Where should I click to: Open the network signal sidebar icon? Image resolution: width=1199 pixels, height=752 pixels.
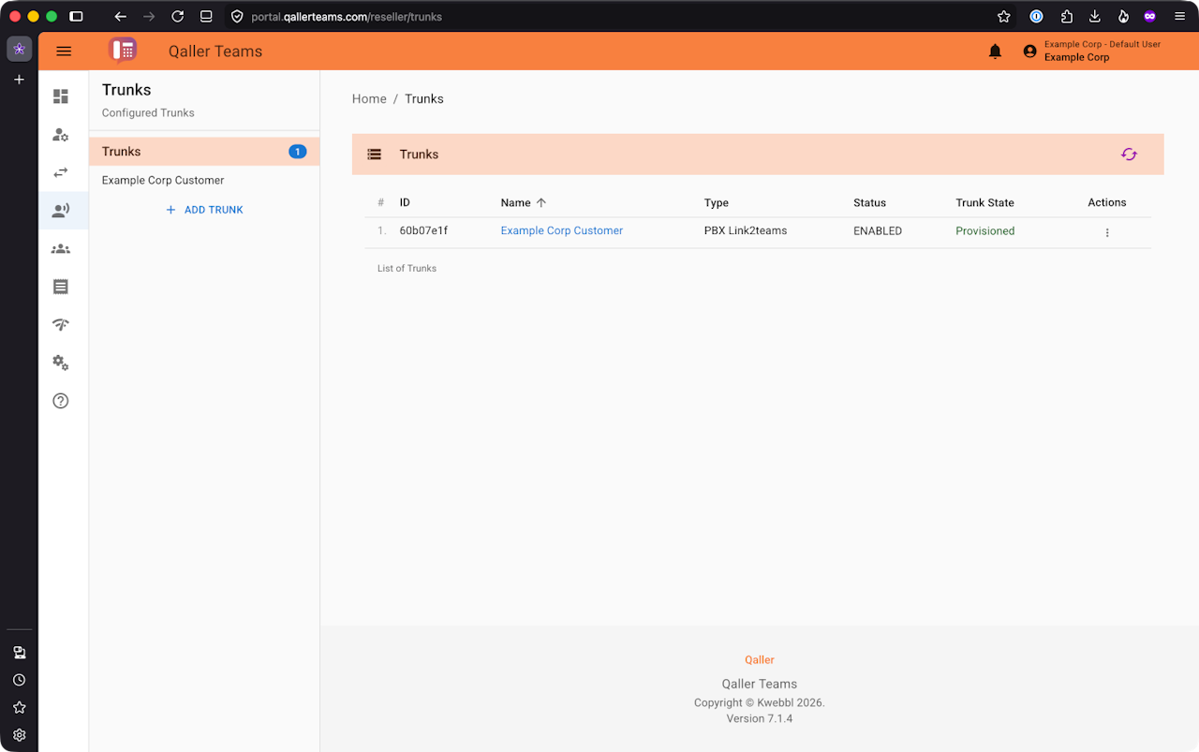(x=61, y=325)
